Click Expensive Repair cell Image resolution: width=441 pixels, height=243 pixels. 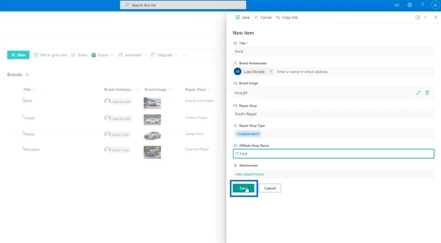tap(197, 149)
